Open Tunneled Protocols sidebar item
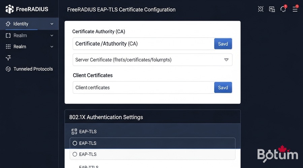 click(29, 69)
